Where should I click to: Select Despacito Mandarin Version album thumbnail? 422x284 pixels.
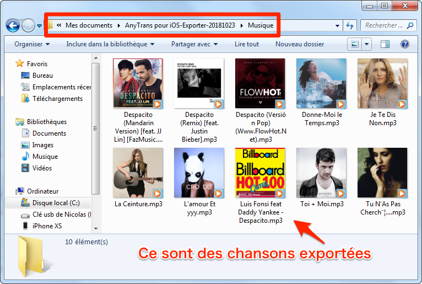(138, 83)
